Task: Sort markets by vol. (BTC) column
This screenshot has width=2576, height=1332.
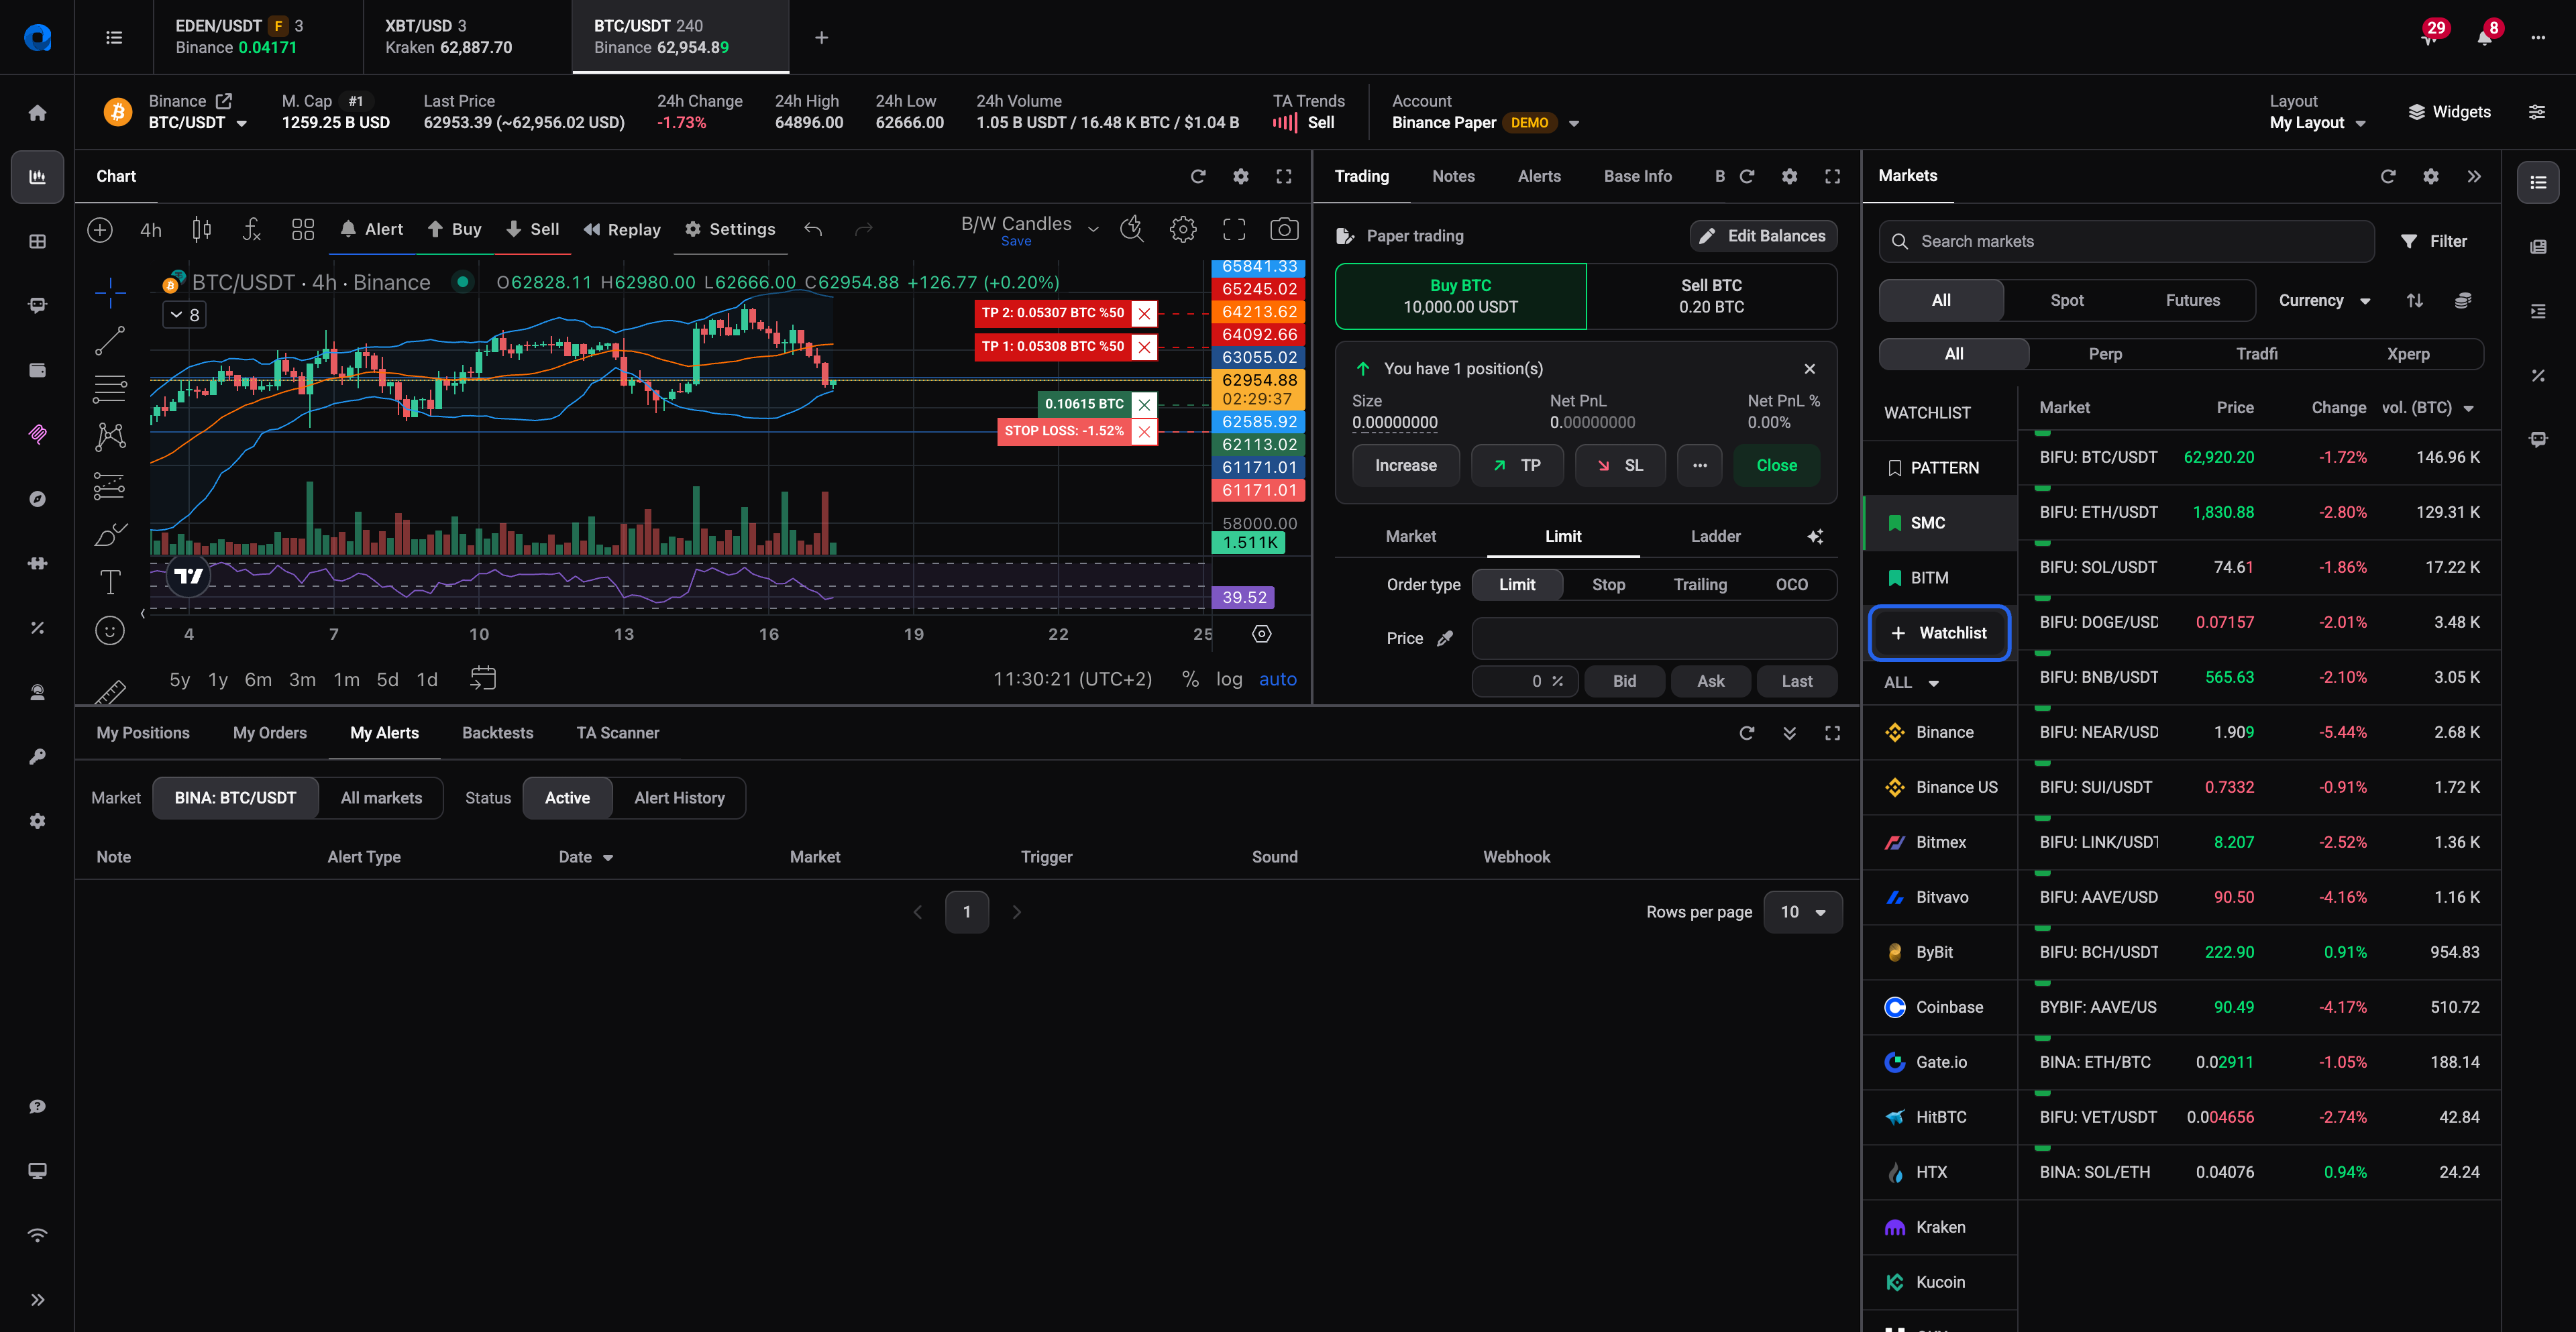Action: pyautogui.click(x=2427, y=408)
